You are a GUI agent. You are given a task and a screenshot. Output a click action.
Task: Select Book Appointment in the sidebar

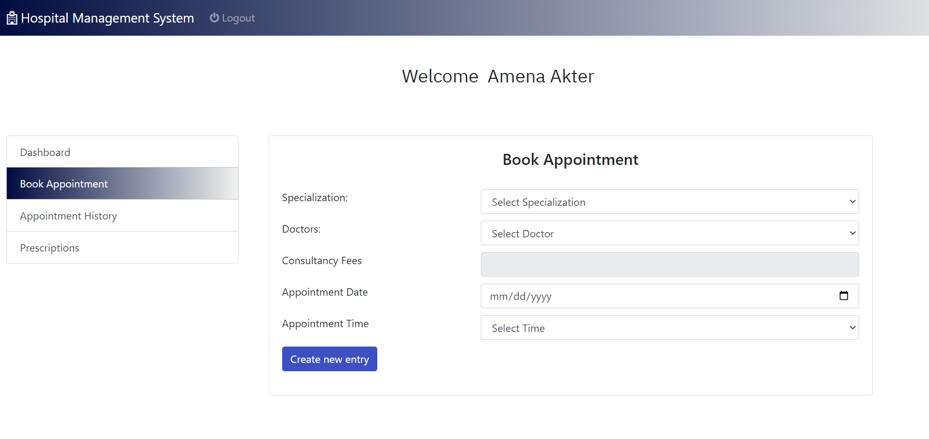click(122, 184)
